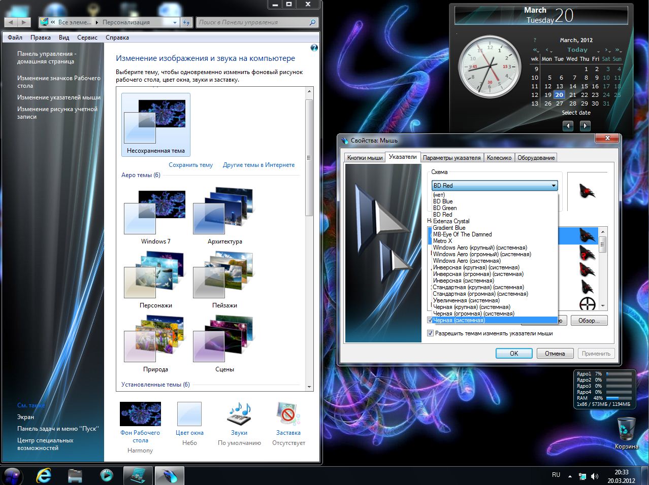Pick Extenza Crystal in the scheme list
The height and width of the screenshot is (485, 649).
pyautogui.click(x=451, y=221)
